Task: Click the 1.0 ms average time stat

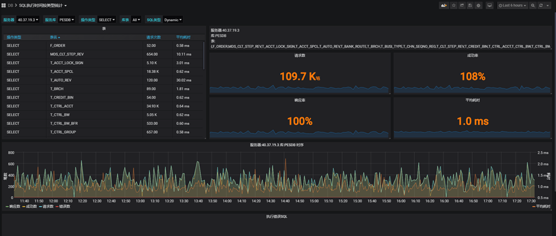Action: pos(472,121)
